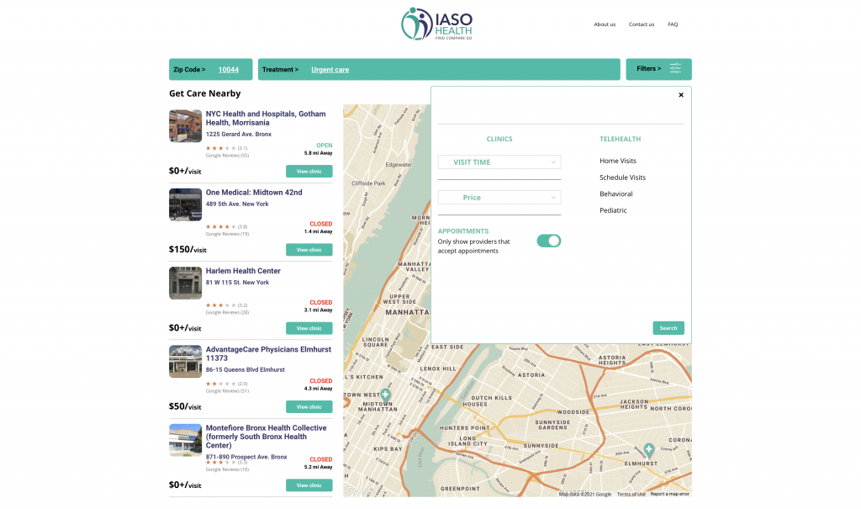Click '489 5th Ave. New York' address
The height and width of the screenshot is (509, 861).
coord(237,204)
